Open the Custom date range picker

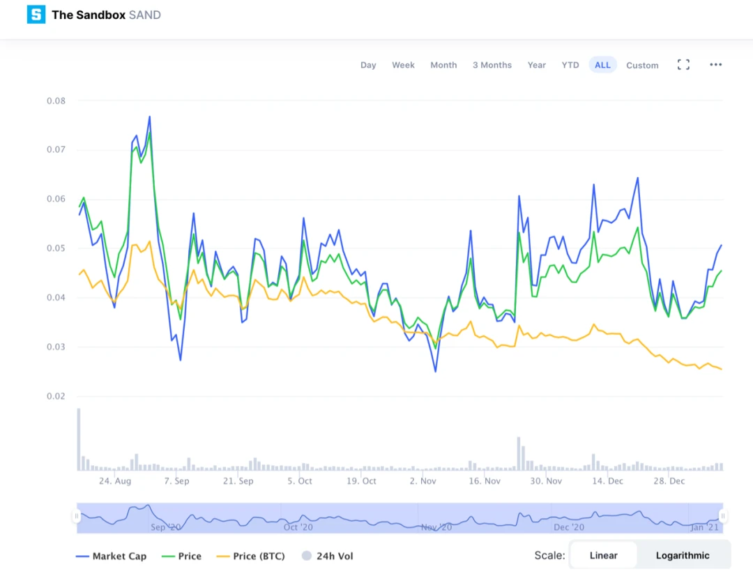pyautogui.click(x=642, y=66)
